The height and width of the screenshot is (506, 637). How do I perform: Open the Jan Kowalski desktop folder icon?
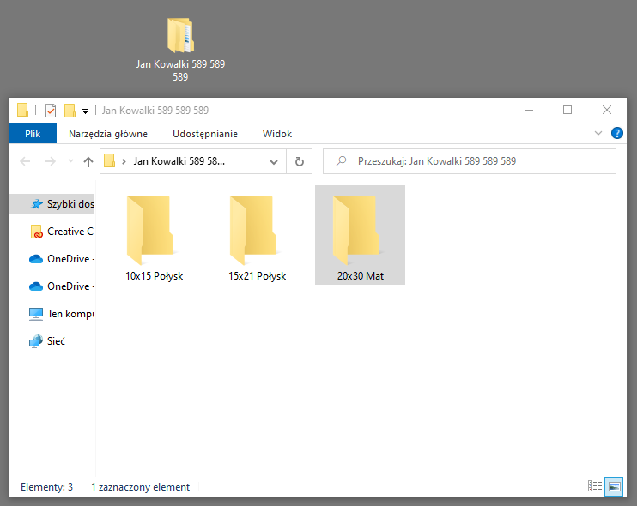coord(180,38)
